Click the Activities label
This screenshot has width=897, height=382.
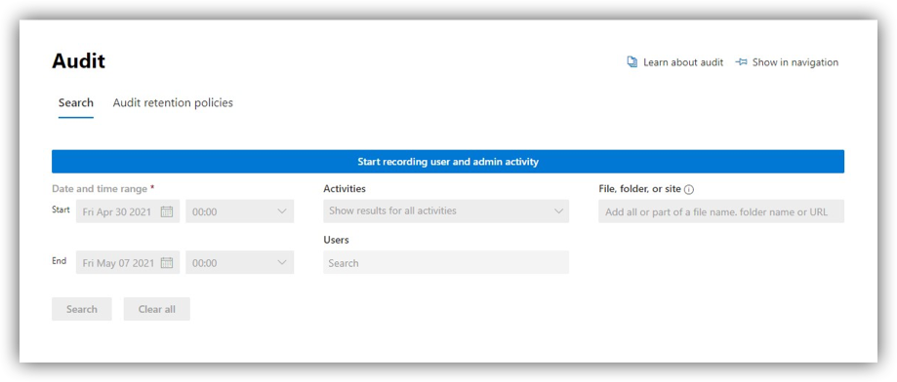coord(345,188)
